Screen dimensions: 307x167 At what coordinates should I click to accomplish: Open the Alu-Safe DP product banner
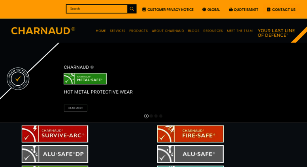[55, 154]
